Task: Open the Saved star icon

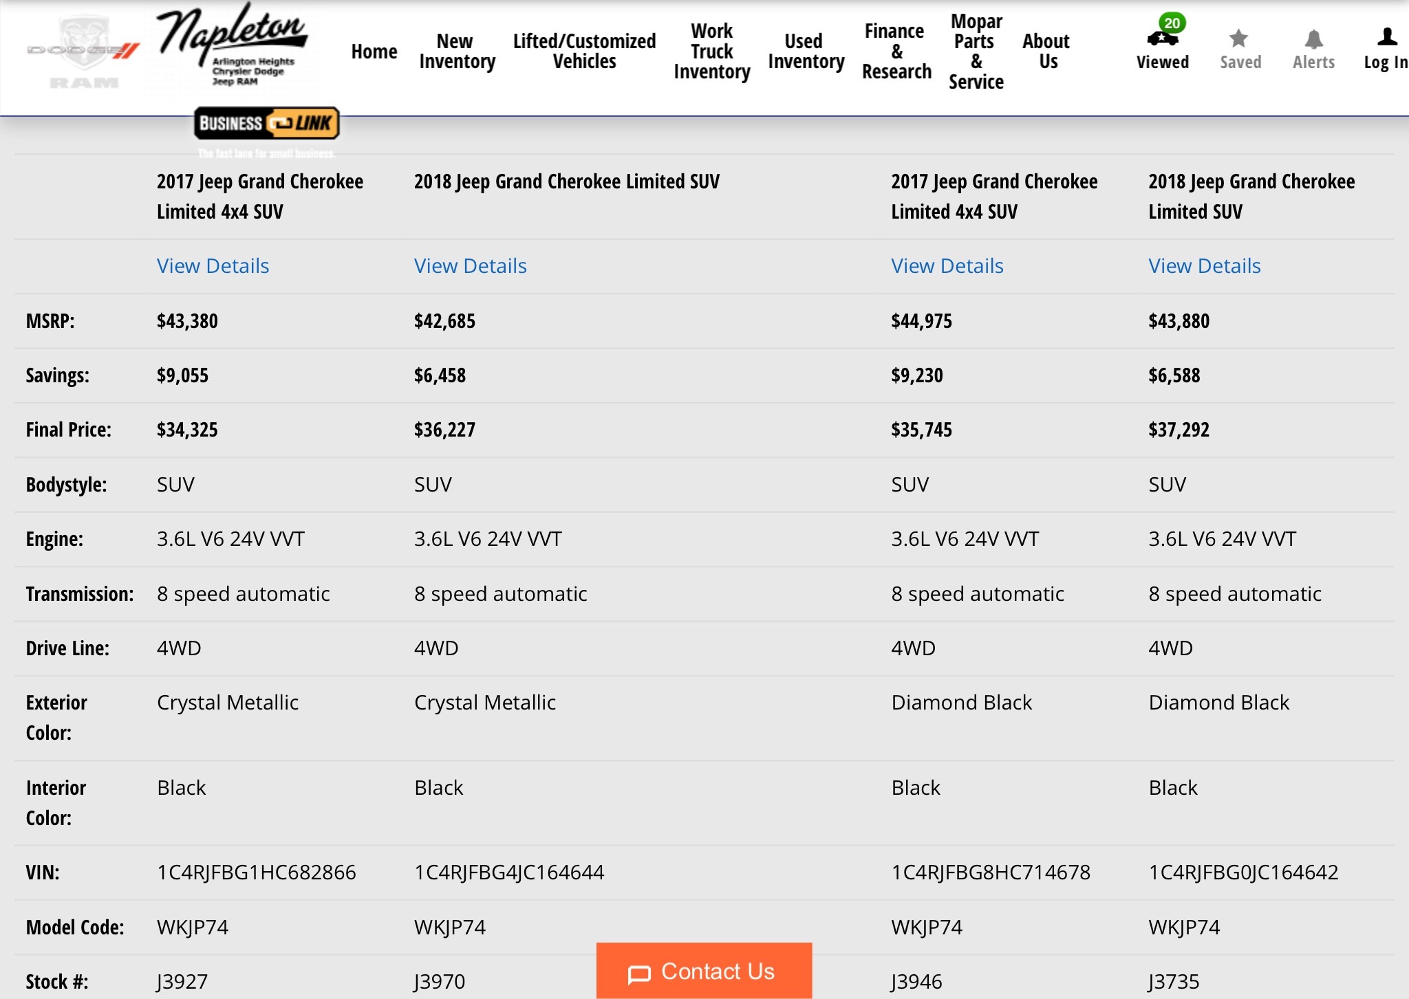Action: [1240, 39]
